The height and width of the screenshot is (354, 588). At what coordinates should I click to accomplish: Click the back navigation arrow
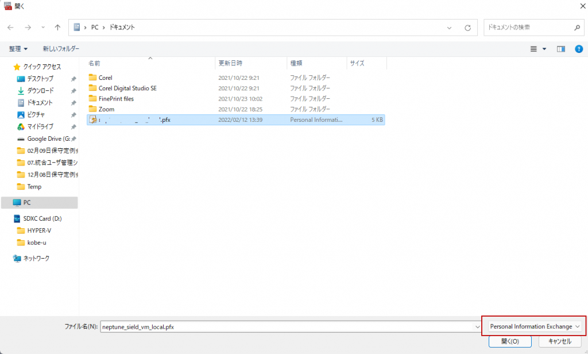(x=10, y=27)
